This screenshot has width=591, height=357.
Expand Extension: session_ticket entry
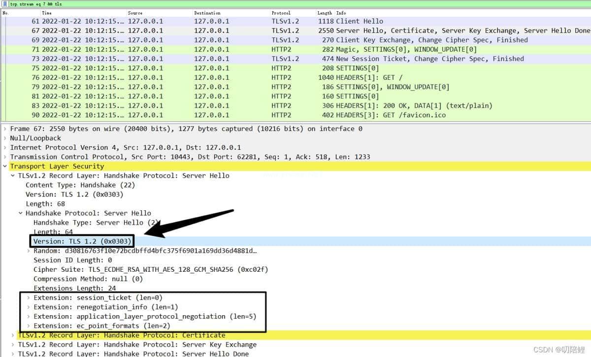pyautogui.click(x=29, y=297)
